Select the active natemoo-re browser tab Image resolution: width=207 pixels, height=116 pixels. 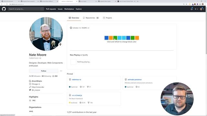click(68, 1)
